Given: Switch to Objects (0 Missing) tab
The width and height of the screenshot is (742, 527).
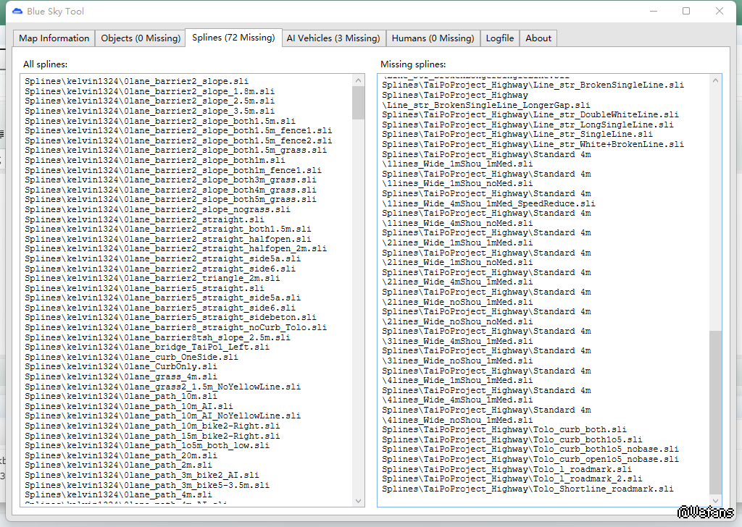Looking at the screenshot, I should [x=140, y=38].
